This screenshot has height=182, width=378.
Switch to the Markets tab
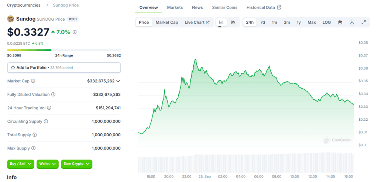[x=175, y=7]
